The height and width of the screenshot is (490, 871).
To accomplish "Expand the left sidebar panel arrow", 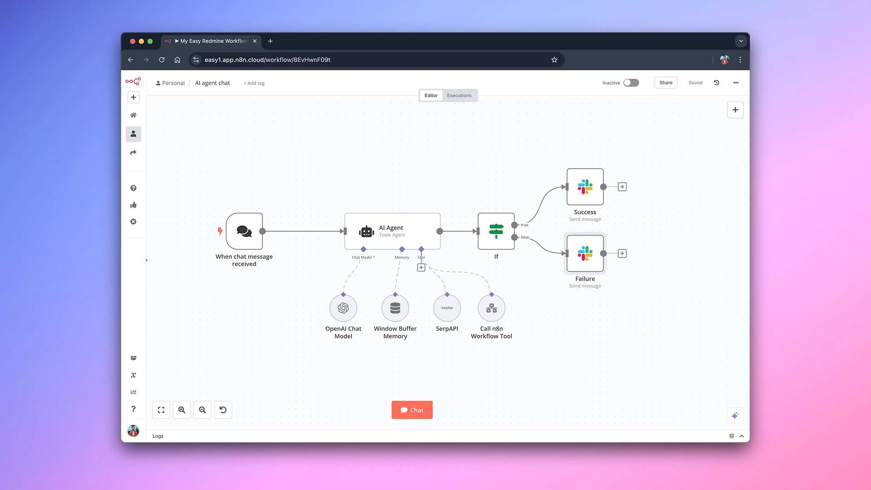I will click(146, 260).
